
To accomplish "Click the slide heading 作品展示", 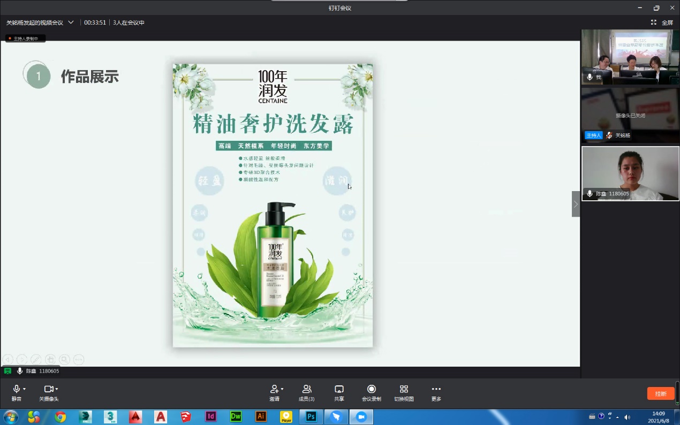I will [90, 76].
